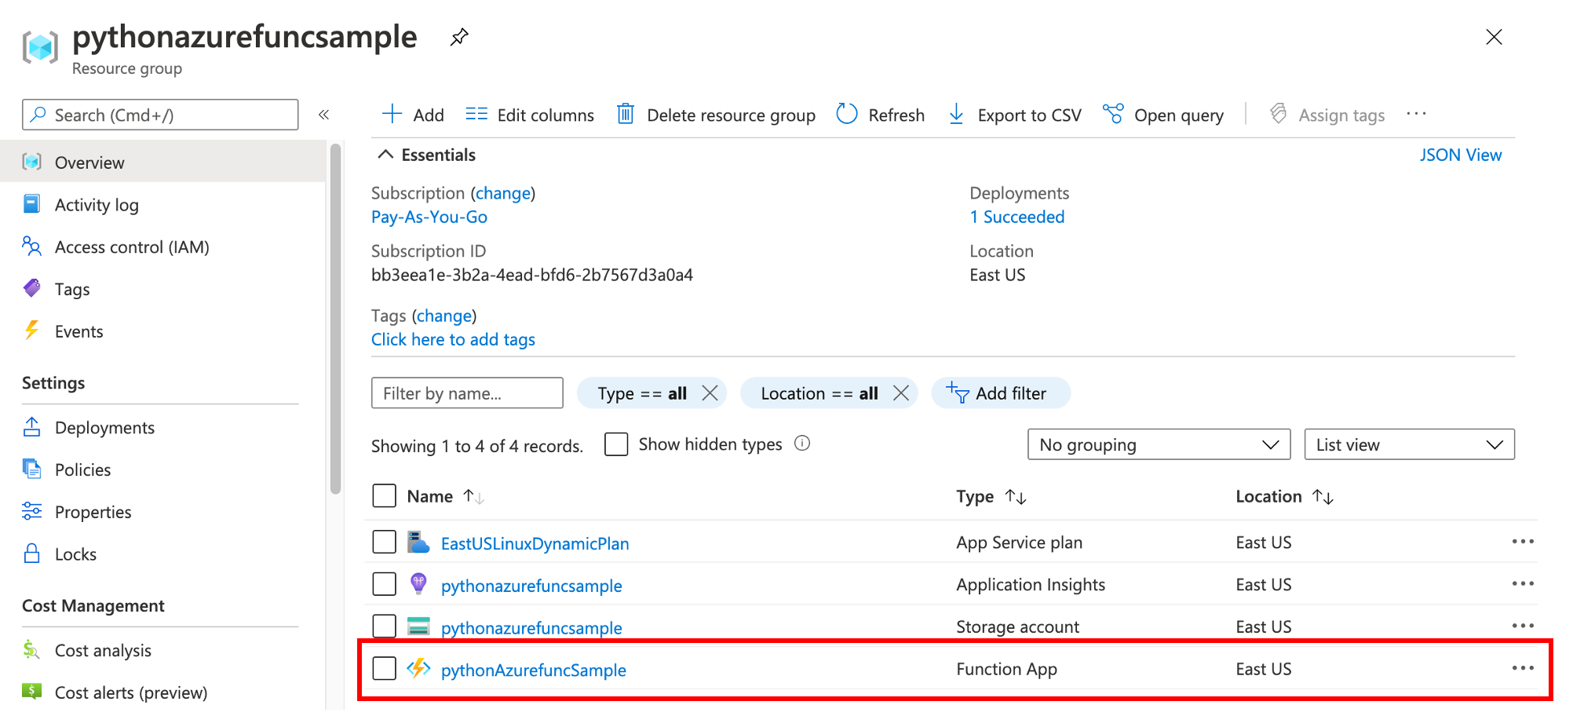Click the Refresh icon in toolbar
Viewport: 1573px width, 716px height.
click(847, 115)
